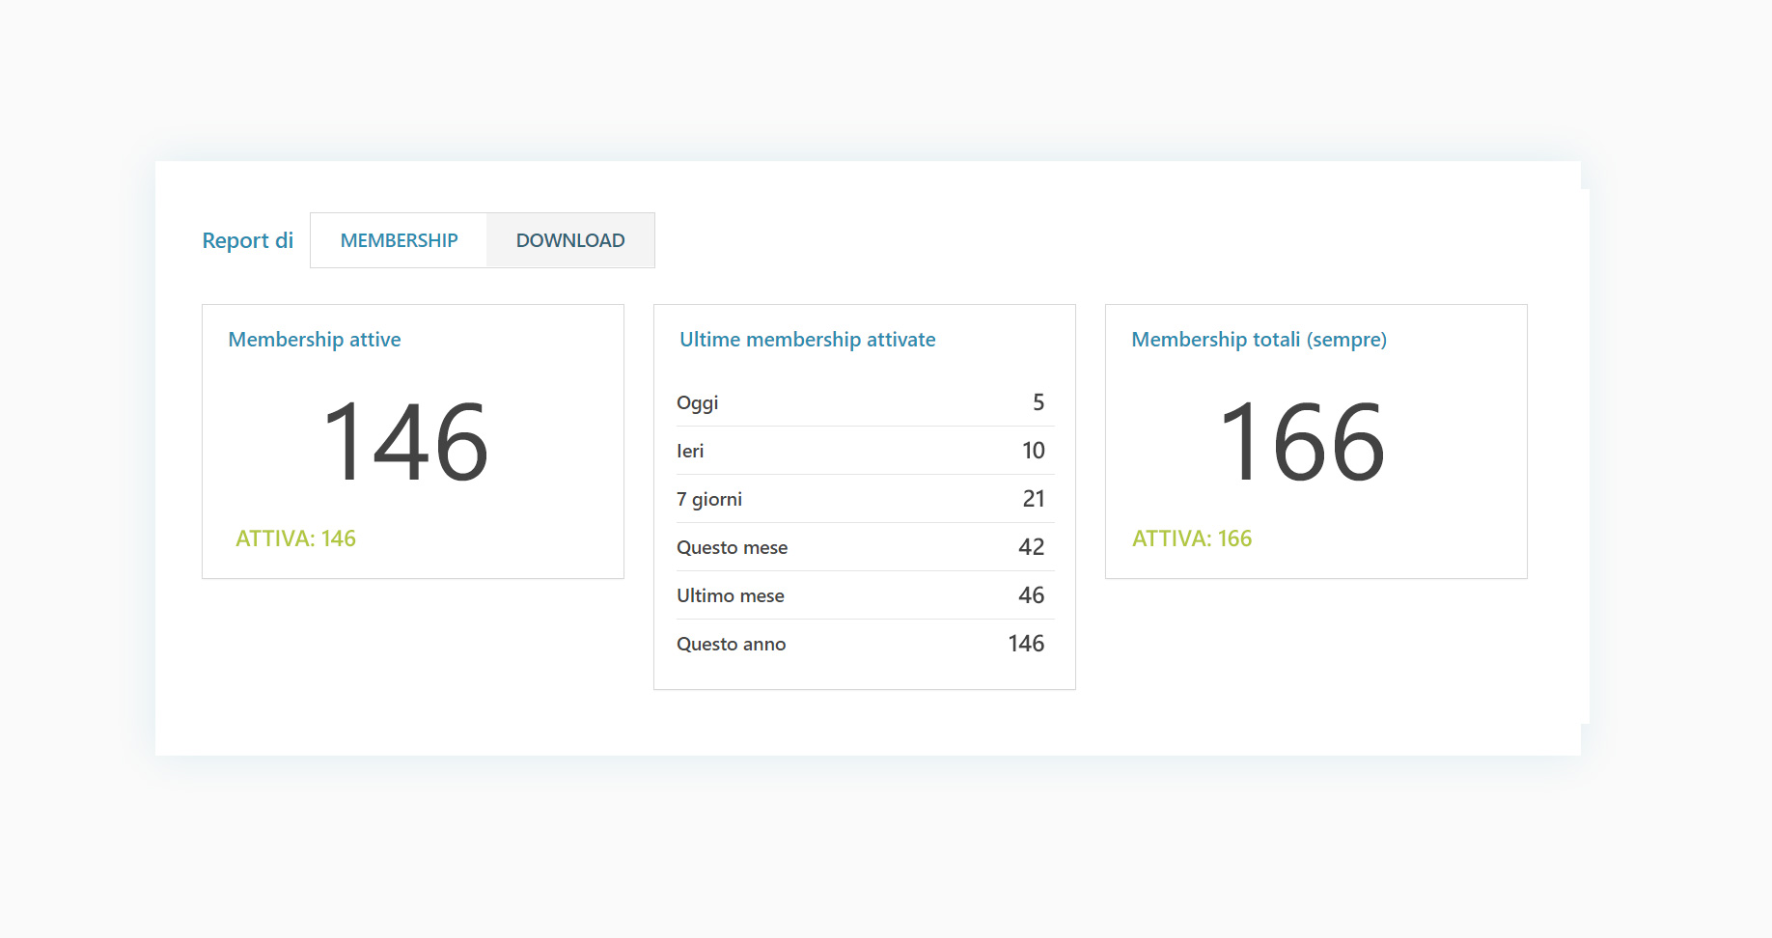The image size is (1772, 938).
Task: Select the '7 giorni' row label
Action: pyautogui.click(x=709, y=499)
